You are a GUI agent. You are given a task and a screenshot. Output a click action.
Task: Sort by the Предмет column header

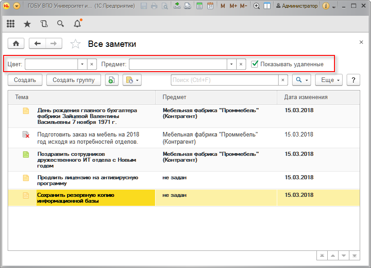pyautogui.click(x=216, y=97)
